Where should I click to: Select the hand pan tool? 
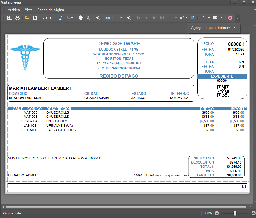coord(81,18)
